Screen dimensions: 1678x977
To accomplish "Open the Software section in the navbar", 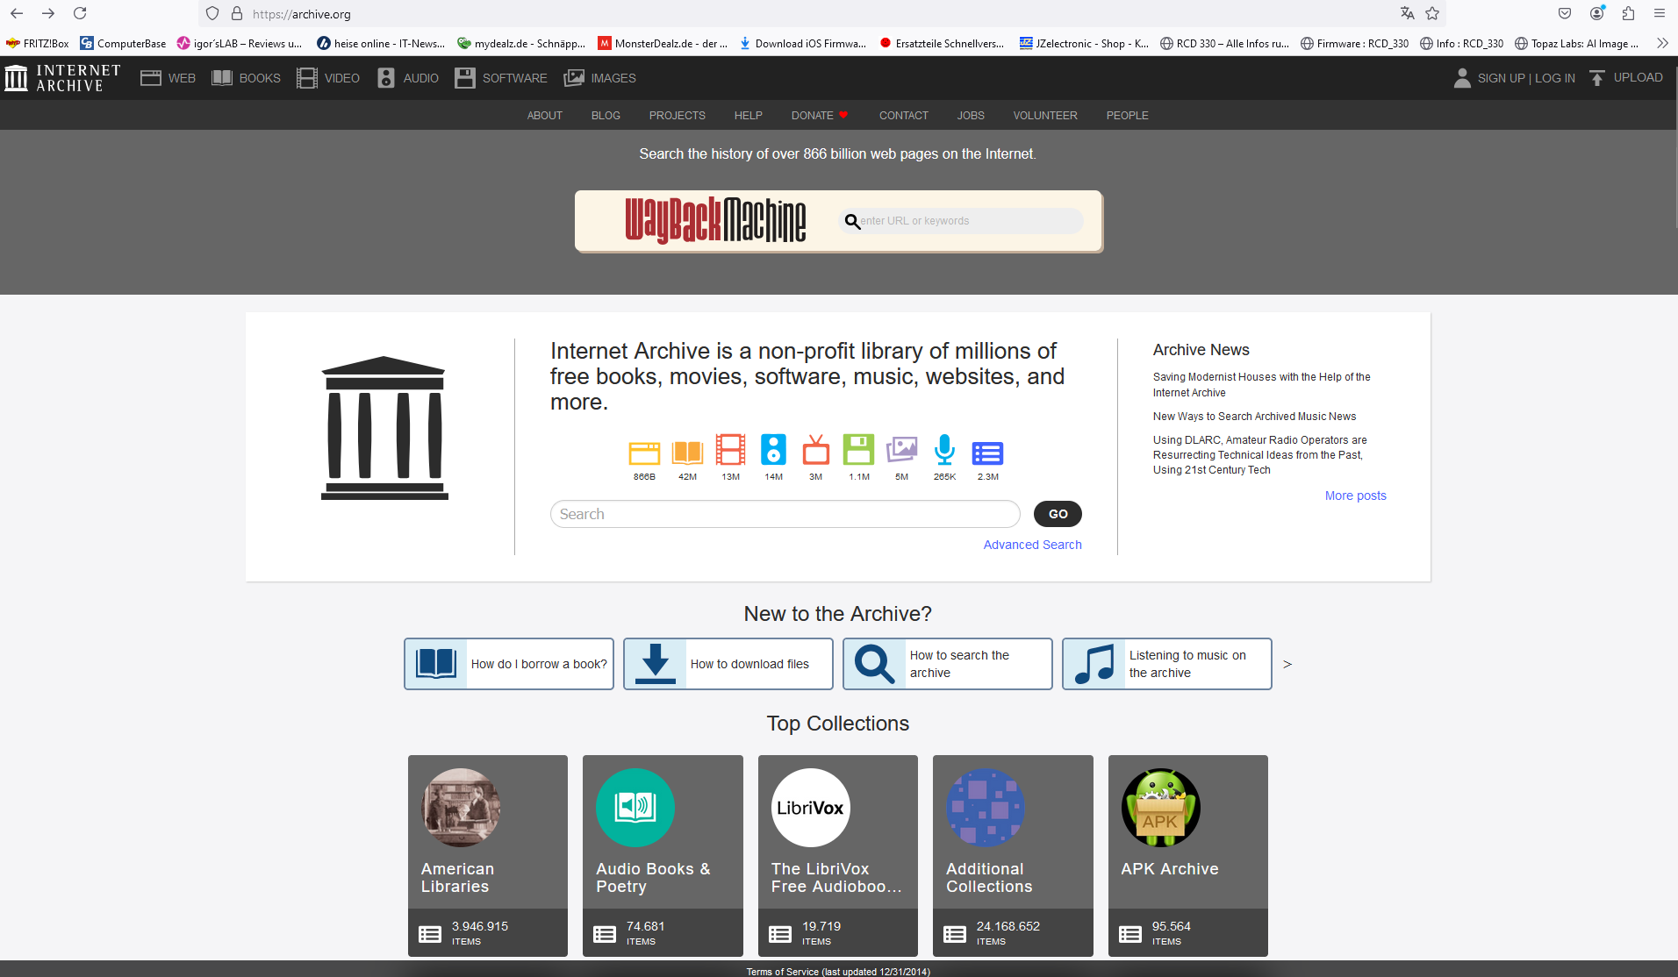I will tap(501, 78).
